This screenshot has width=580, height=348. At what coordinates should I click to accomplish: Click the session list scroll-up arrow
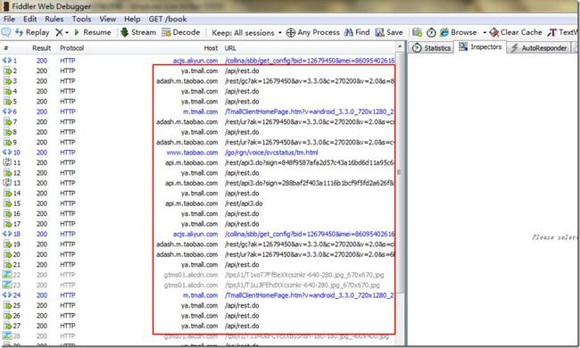[x=400, y=46]
